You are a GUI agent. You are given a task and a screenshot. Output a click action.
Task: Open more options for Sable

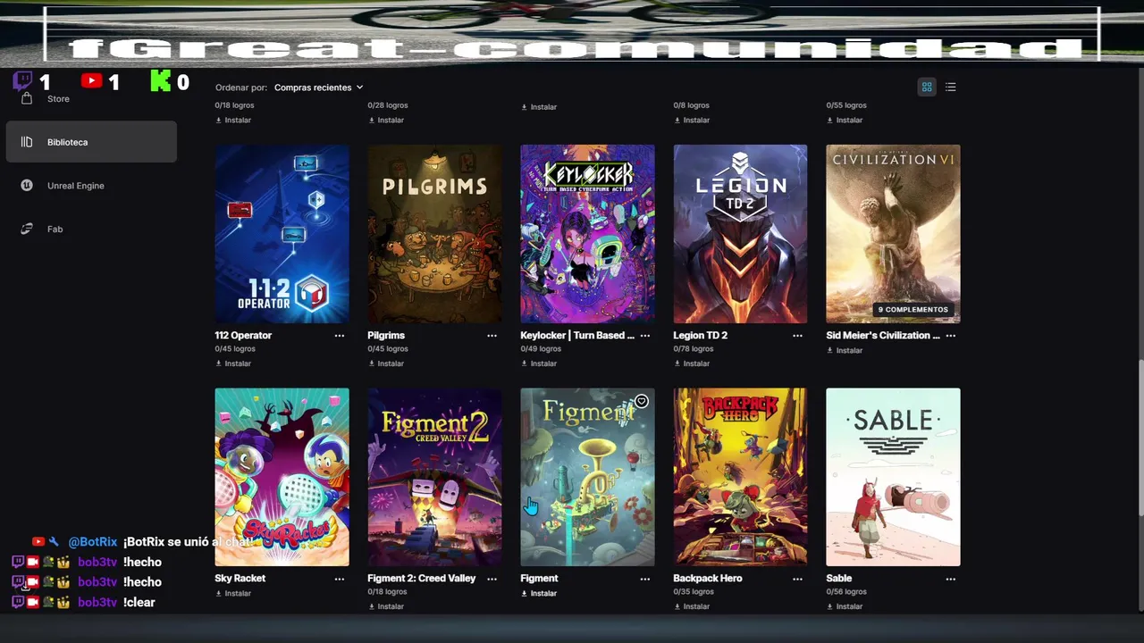coord(950,579)
